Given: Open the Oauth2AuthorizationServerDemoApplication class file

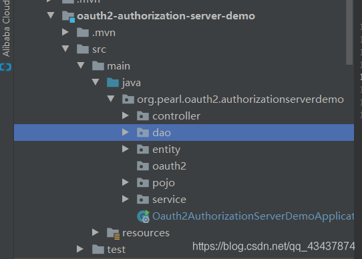Looking at the screenshot, I should pos(253,216).
